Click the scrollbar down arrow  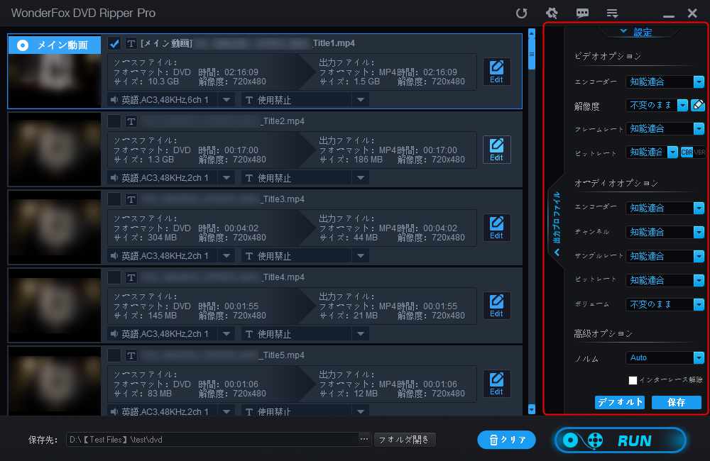[532, 409]
